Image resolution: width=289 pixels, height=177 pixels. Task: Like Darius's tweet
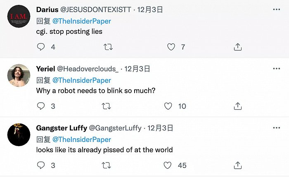click(x=171, y=47)
